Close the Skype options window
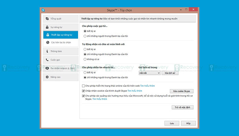The image size is (239, 136). 193,10
